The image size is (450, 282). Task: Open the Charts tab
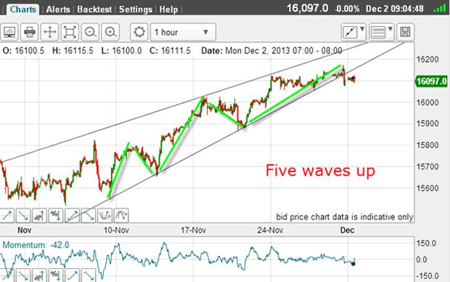22,9
